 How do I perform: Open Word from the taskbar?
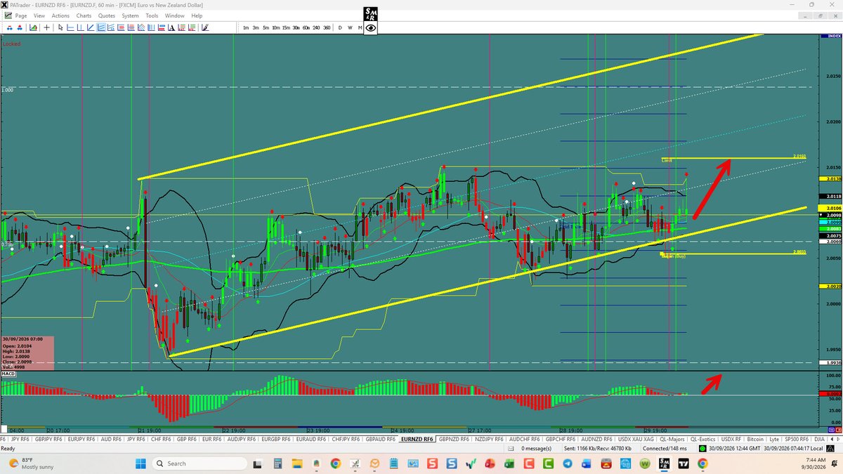(x=586, y=463)
